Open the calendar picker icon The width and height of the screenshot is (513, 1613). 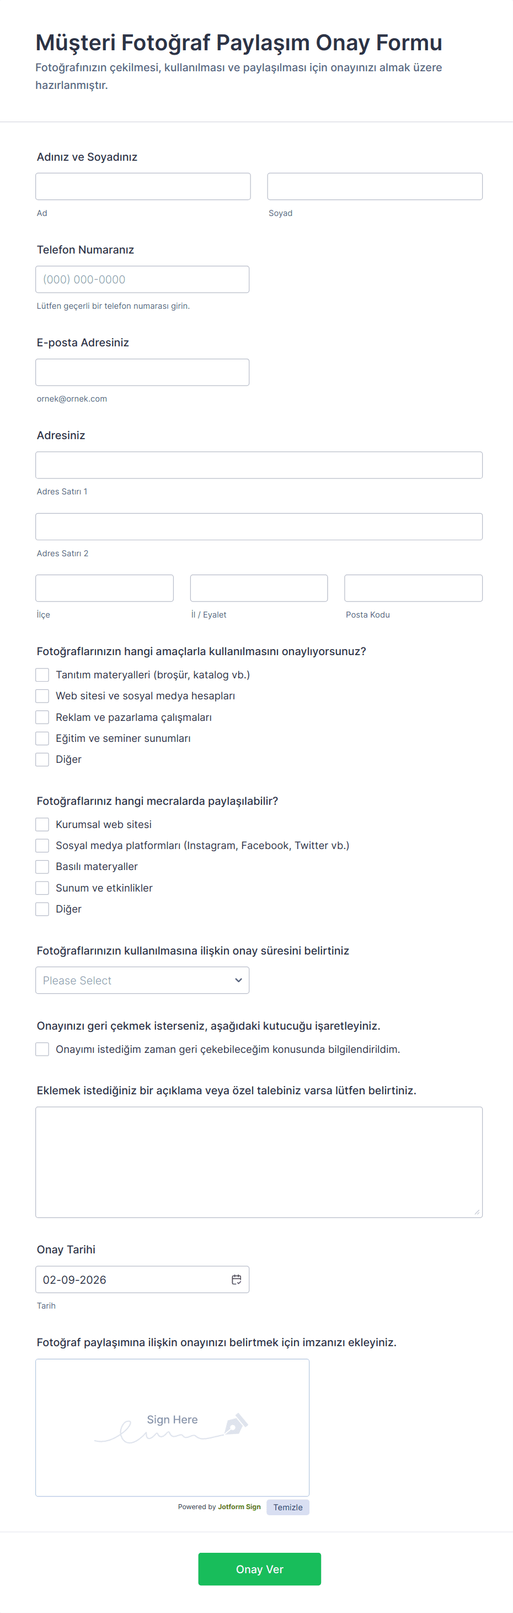(x=237, y=1279)
